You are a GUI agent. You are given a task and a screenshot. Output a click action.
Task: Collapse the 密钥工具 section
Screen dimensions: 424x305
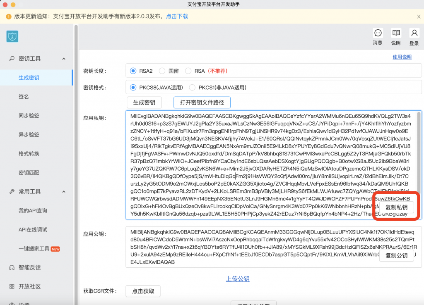click(64, 58)
